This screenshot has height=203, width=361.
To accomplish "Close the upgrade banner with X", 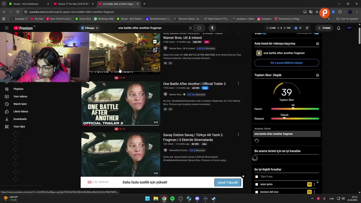I will [x=243, y=176].
